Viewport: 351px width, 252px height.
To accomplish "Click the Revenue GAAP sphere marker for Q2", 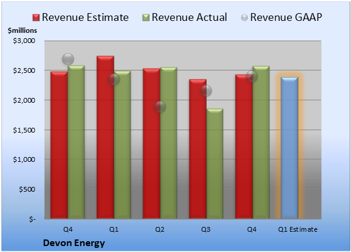I will [x=160, y=107].
